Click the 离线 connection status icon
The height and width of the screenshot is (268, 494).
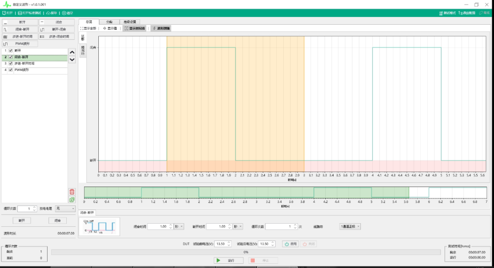click(484, 13)
